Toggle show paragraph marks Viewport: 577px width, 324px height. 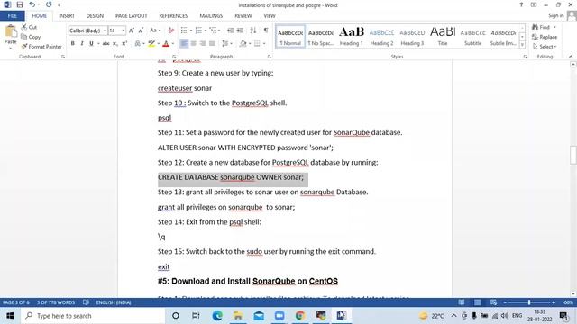[266, 31]
